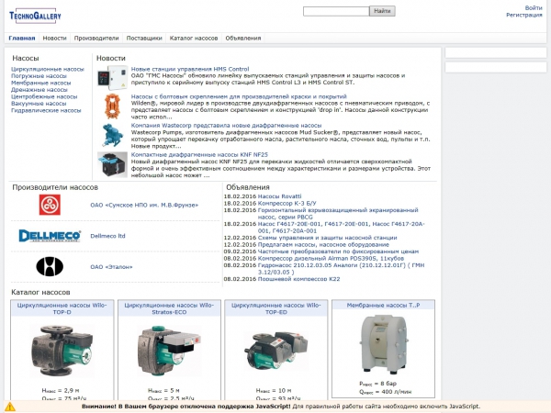551x413 pixels.
Task: Click the HMS Control station news thumbnail
Action: 112,78
